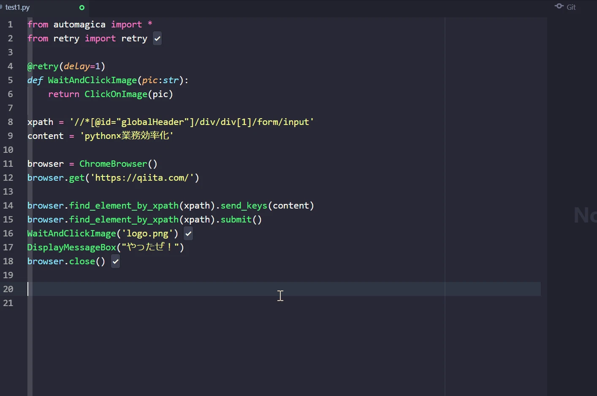Click the file-modified dot left of test1.py label

coord(2,7)
